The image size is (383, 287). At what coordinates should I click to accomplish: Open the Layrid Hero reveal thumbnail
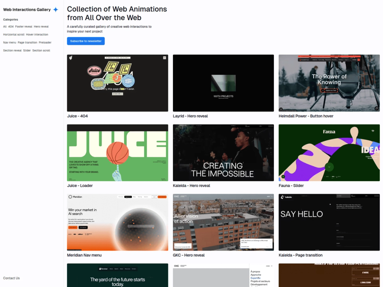(x=223, y=83)
